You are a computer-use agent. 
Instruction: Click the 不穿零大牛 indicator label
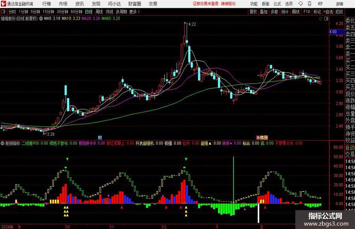point(289,143)
